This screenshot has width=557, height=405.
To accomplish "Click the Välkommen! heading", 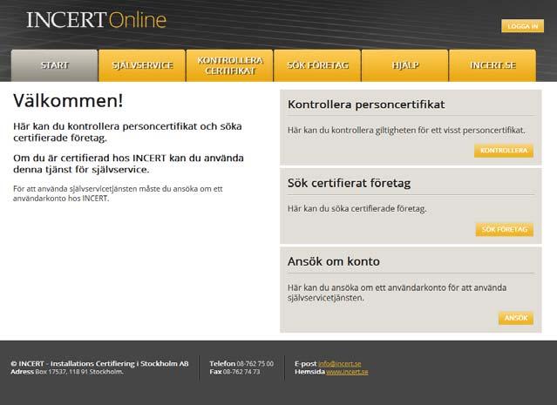I will tap(68, 100).
